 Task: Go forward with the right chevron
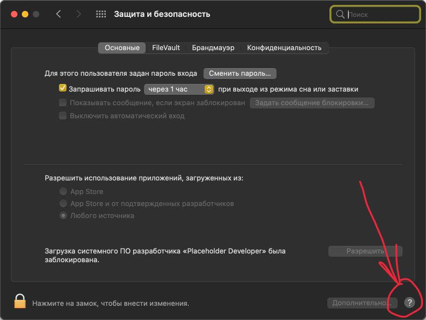(79, 14)
